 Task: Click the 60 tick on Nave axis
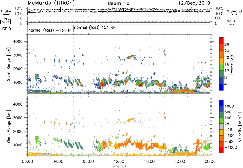(x=217, y=18)
